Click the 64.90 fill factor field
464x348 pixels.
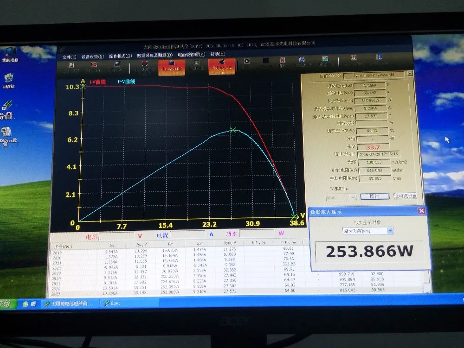click(x=372, y=131)
